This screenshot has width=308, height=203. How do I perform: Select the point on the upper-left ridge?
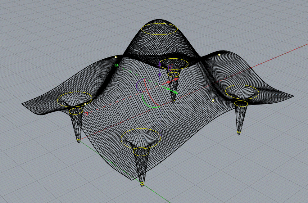[116, 57]
